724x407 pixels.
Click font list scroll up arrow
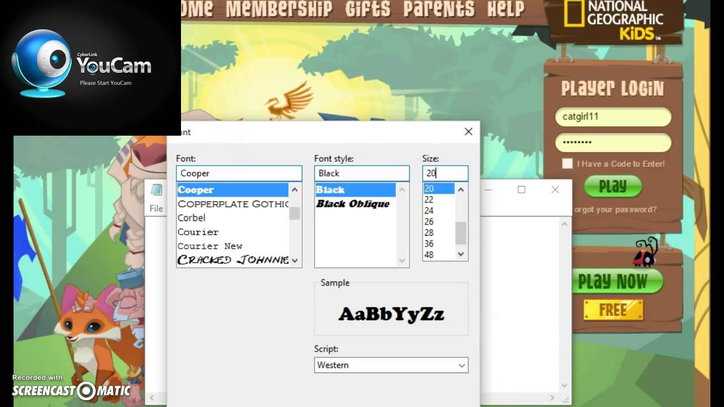(x=295, y=190)
